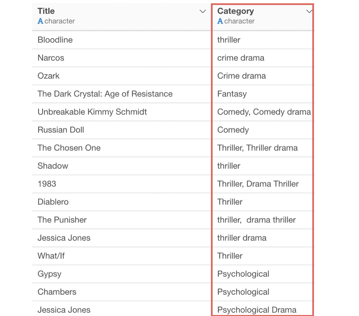Click the 'Crime drama' category for Ozark
Image resolution: width=359 pixels, height=316 pixels.
point(263,76)
